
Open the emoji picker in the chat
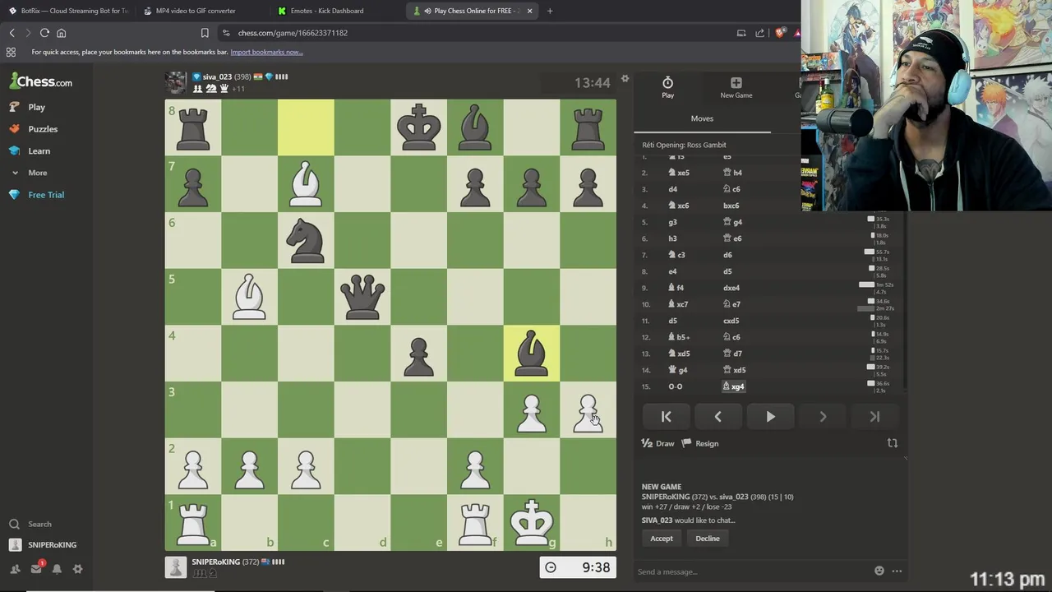[x=879, y=571]
